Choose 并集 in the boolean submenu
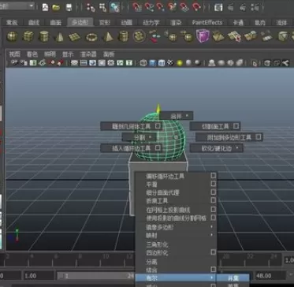294x287 pixels. point(233,278)
